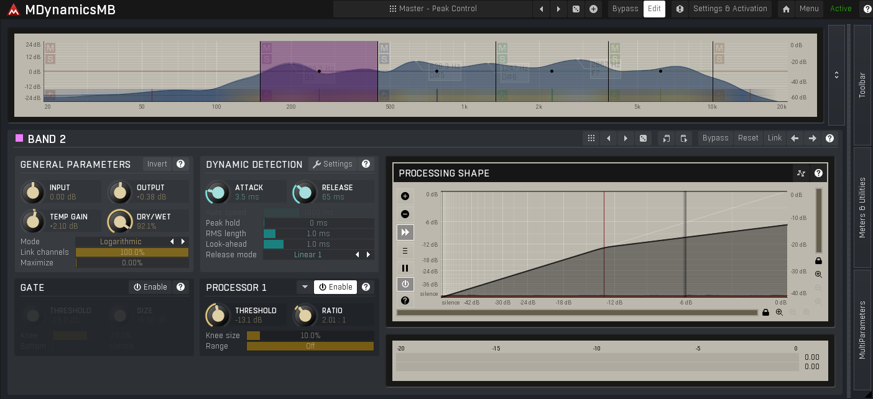Open the Meters & Utilities side tab

[862, 207]
